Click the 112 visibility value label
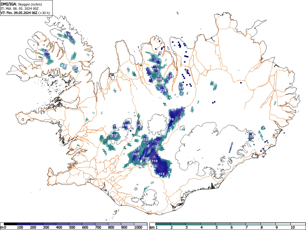 click(162, 174)
